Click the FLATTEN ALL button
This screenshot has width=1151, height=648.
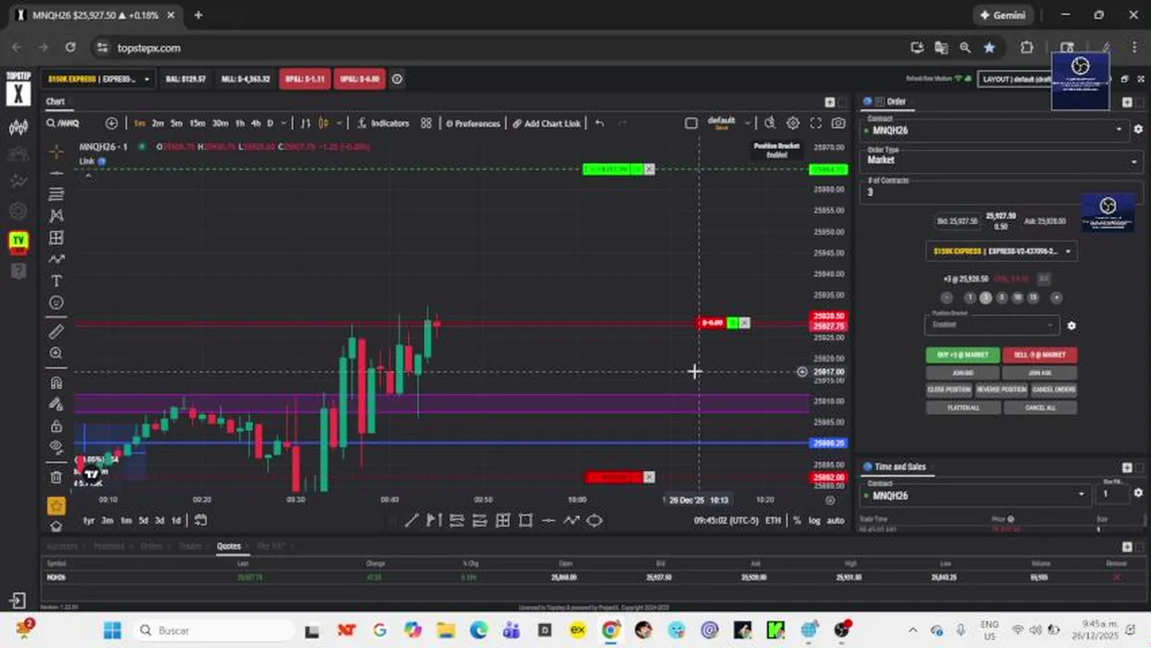[x=963, y=408]
